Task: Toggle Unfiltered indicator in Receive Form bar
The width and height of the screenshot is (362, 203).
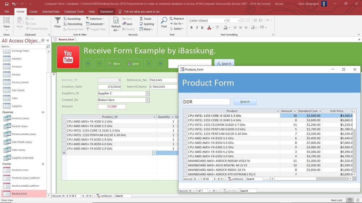Action: 104,196
